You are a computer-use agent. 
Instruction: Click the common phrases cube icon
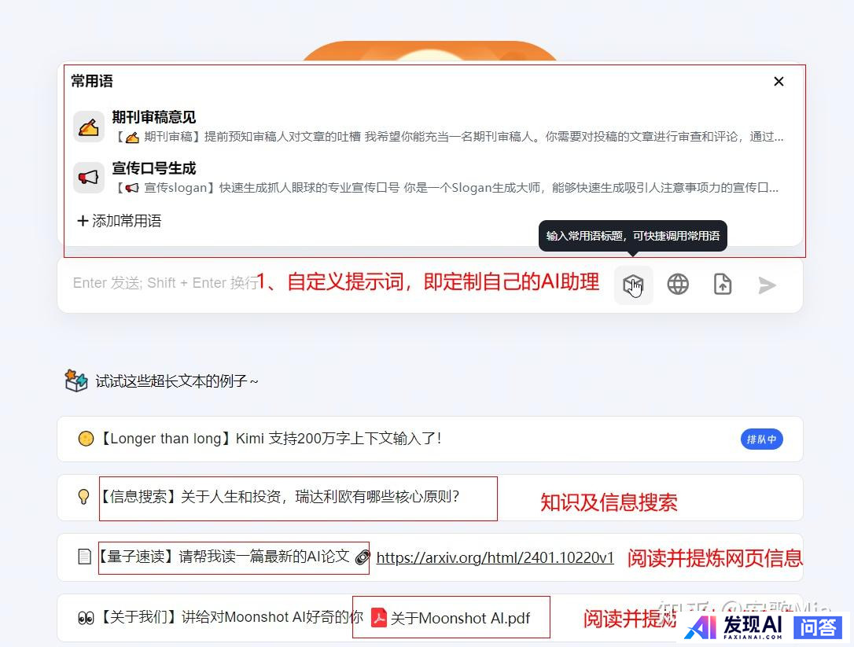point(633,285)
